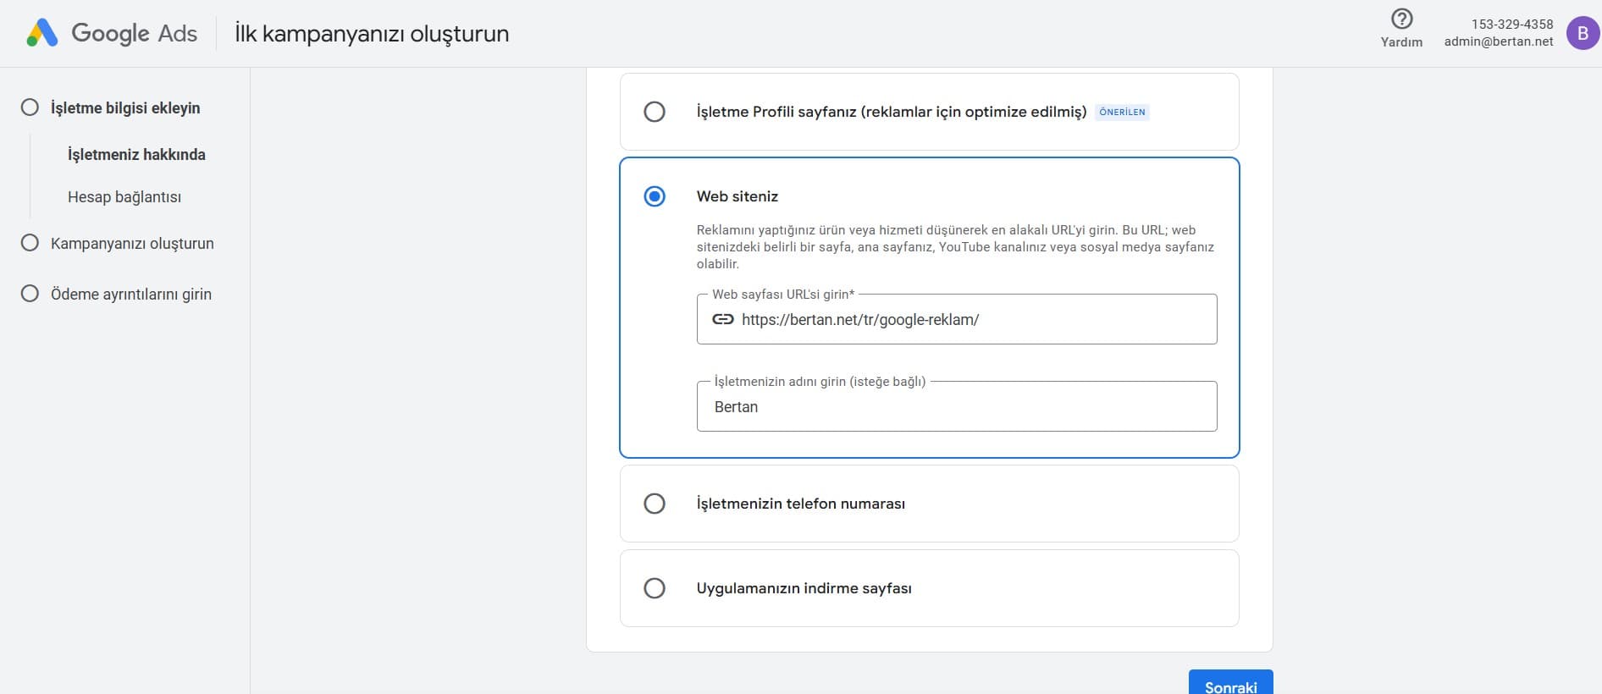This screenshot has width=1602, height=694.
Task: Open İşletme bilgisi ekleyin step
Action: point(125,108)
